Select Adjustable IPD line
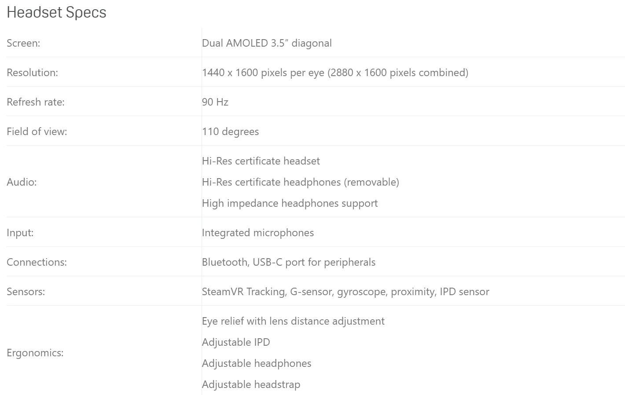Screen dimensions: 625x395 236,342
